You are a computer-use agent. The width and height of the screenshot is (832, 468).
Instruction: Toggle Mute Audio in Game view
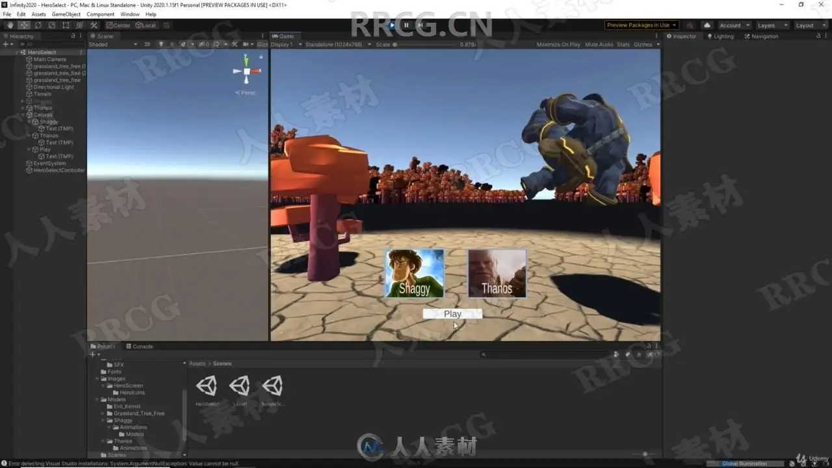(x=599, y=44)
